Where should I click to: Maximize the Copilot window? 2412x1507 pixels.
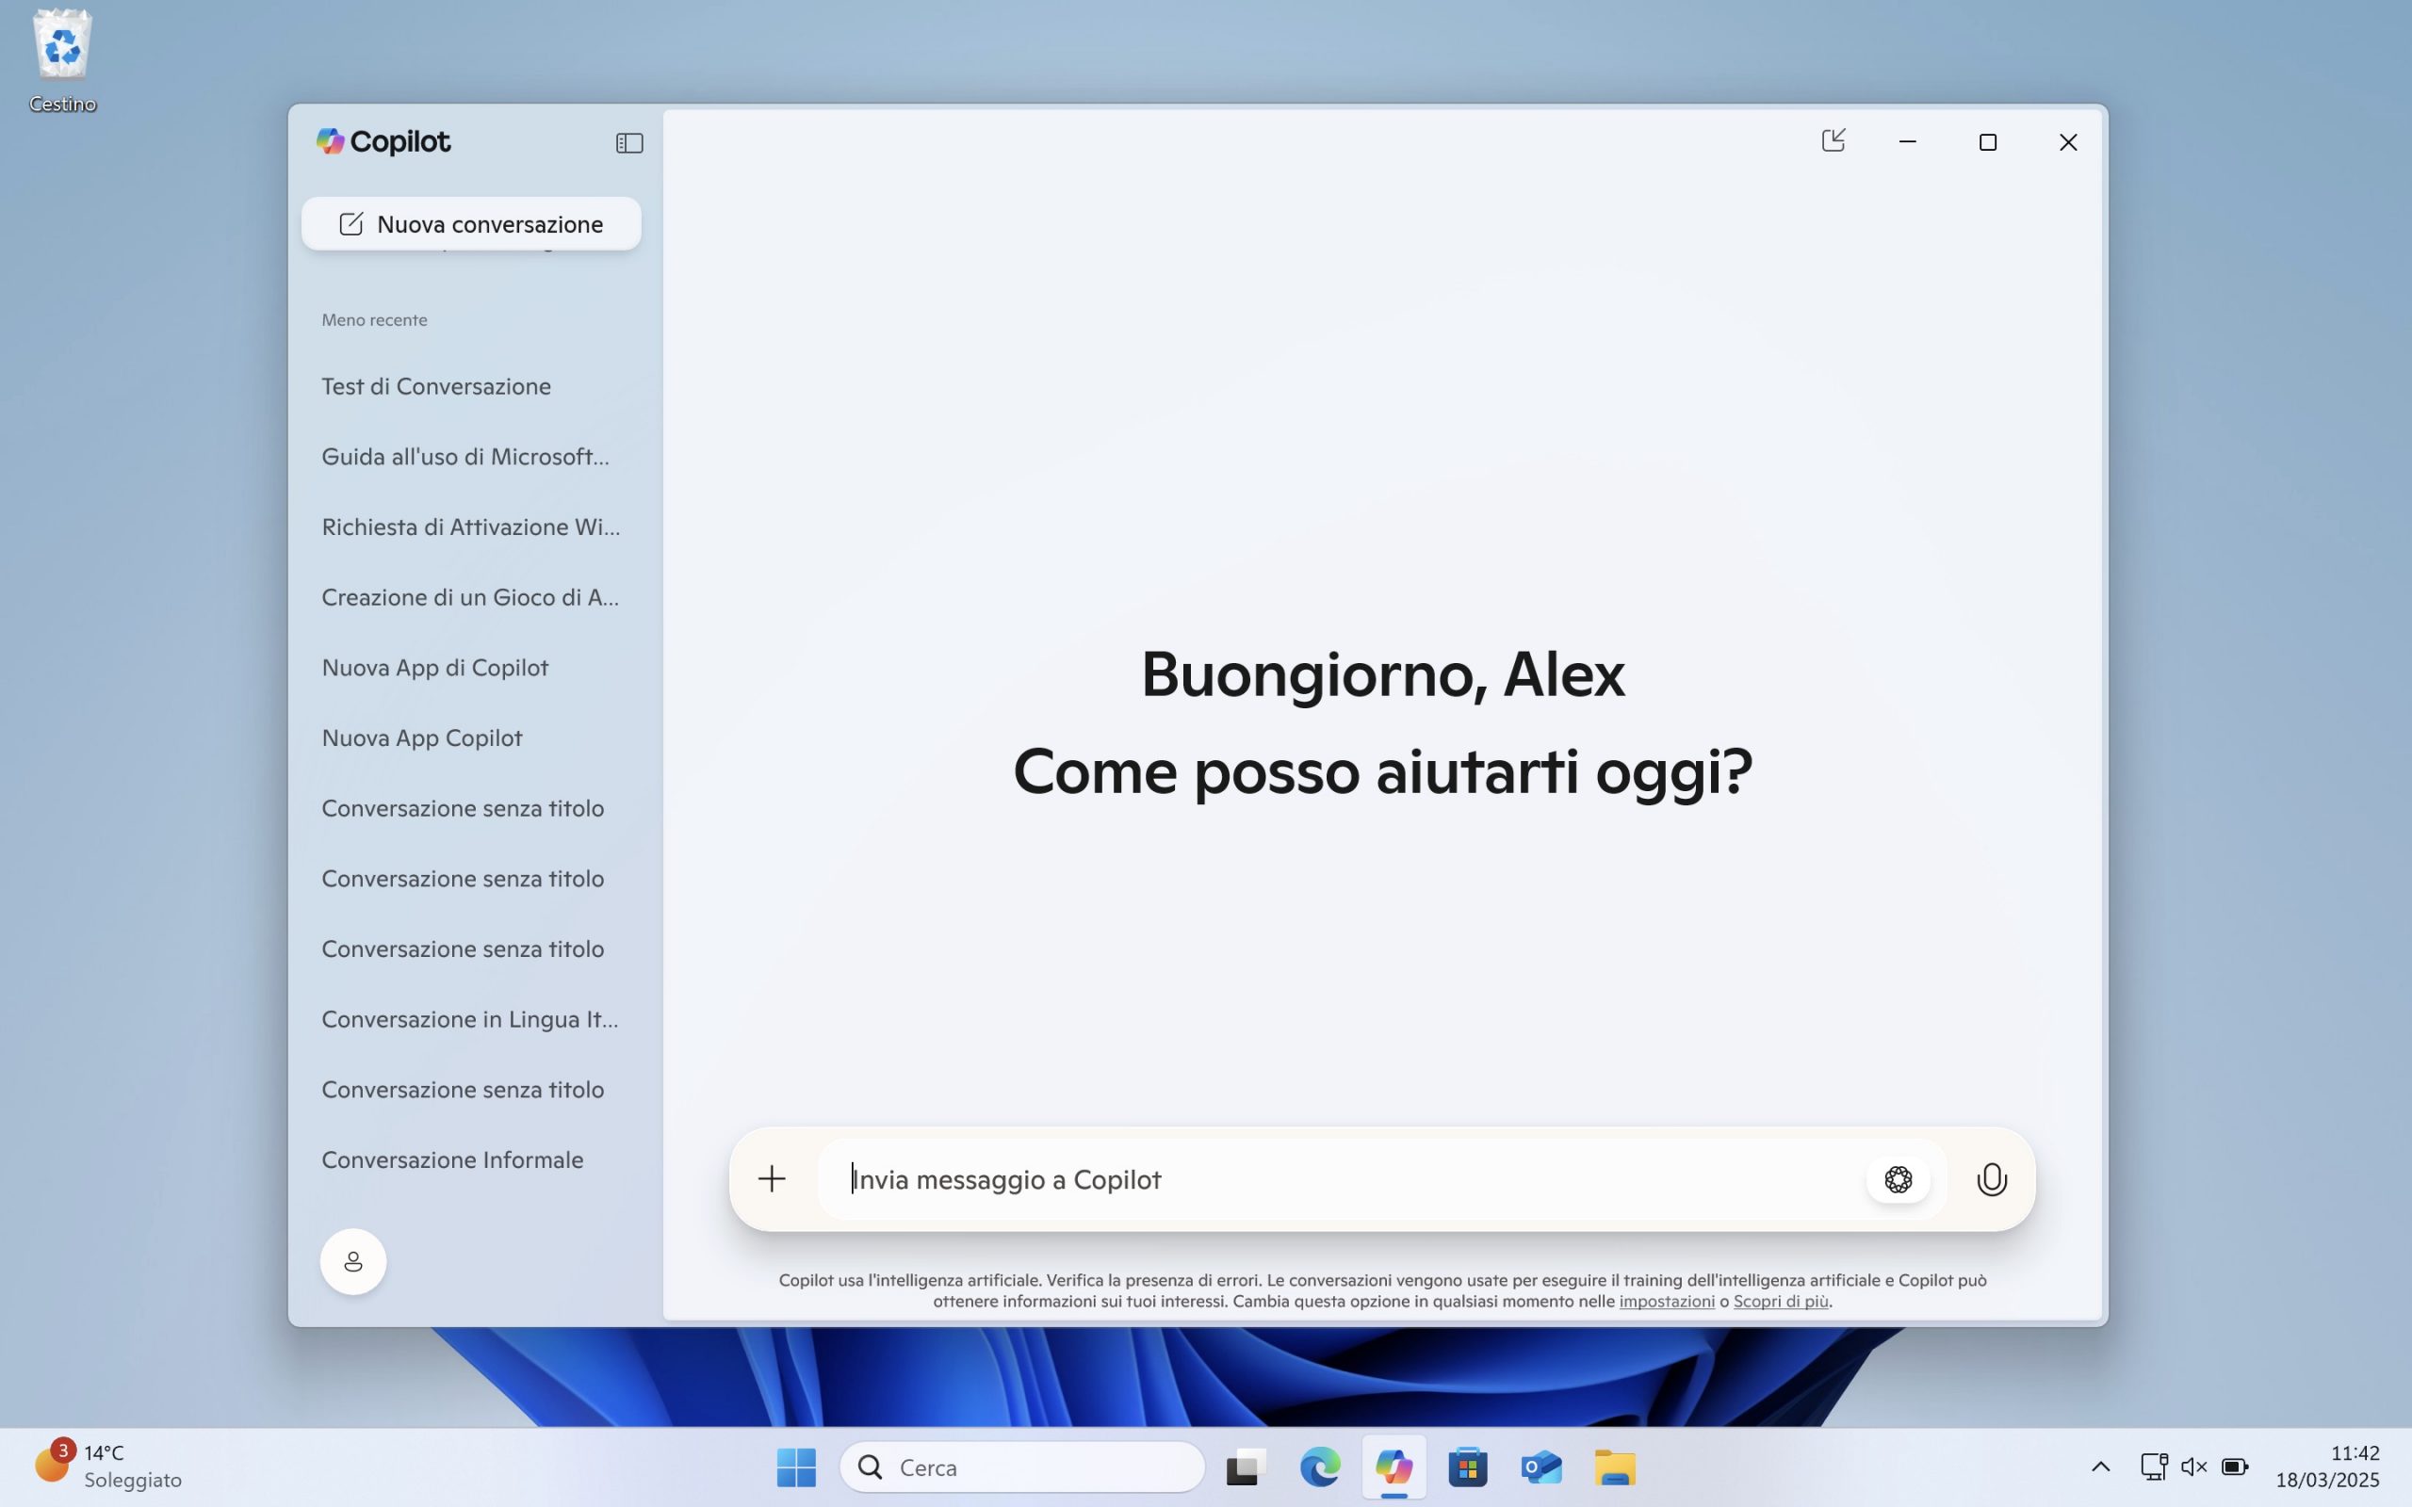click(x=1987, y=141)
